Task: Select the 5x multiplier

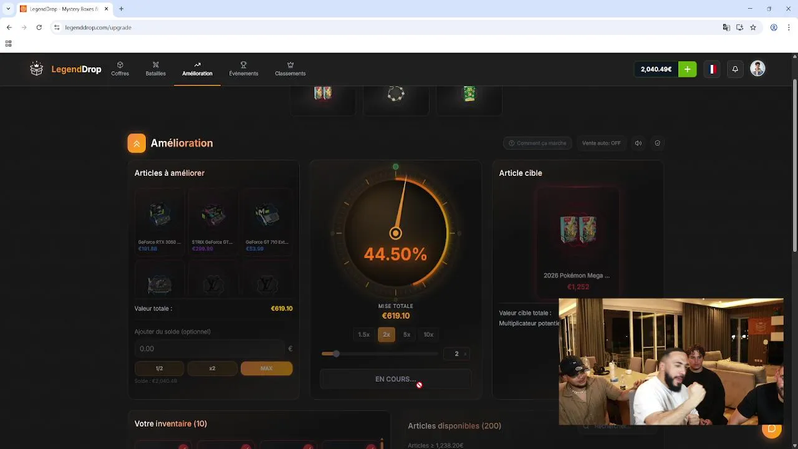Action: [406, 335]
